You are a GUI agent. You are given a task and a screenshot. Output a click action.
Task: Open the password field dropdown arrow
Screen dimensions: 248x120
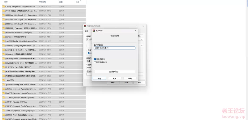[x=134, y=48]
